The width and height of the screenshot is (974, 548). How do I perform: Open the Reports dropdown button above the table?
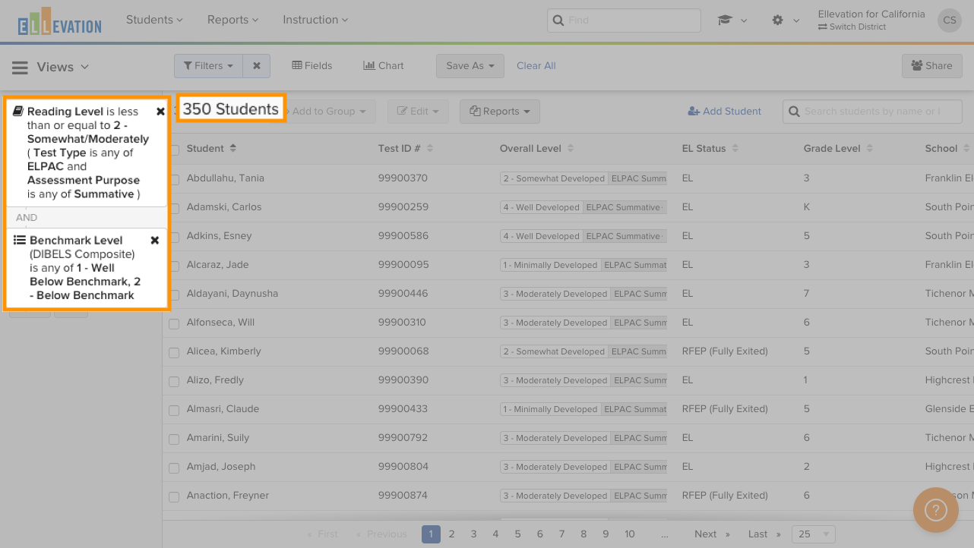tap(500, 112)
